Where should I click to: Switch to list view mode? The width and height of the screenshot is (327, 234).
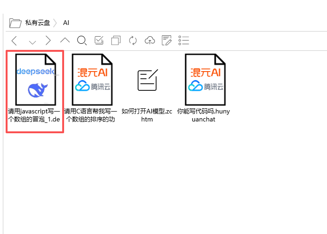click(184, 40)
